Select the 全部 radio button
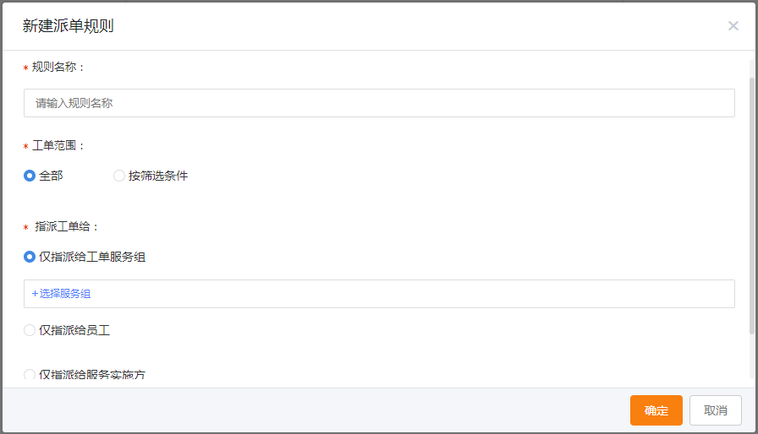The width and height of the screenshot is (758, 434). (30, 176)
